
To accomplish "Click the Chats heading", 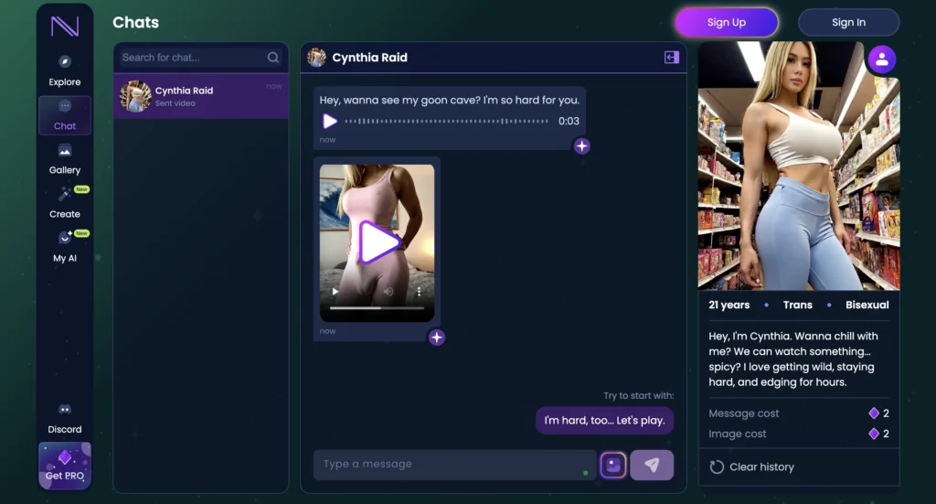I will click(136, 22).
